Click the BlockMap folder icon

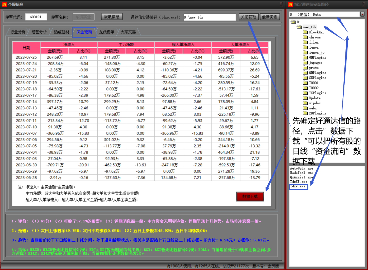coord(305,32)
